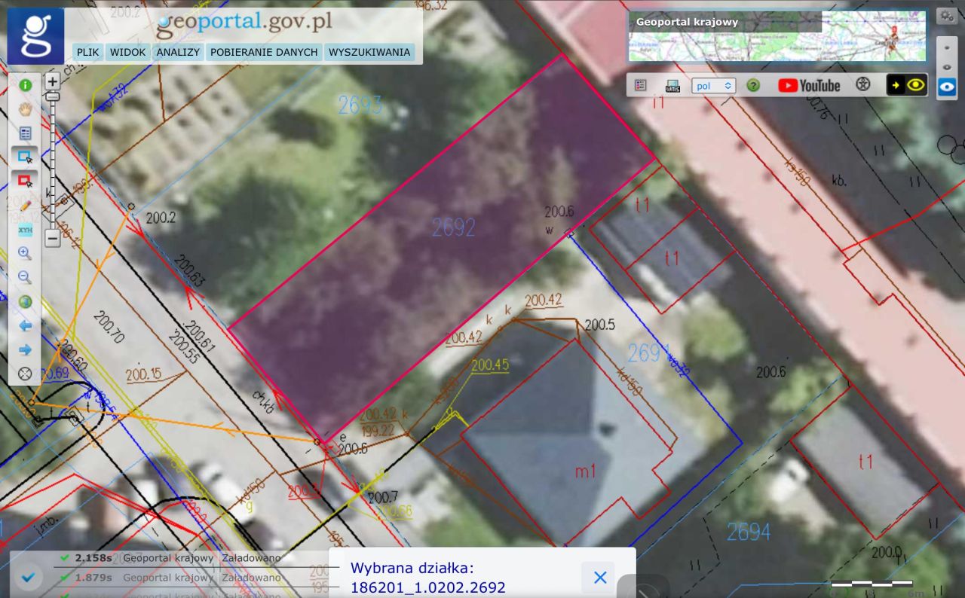
Task: Click the yellow 200.45 elevation label
Action: (490, 365)
